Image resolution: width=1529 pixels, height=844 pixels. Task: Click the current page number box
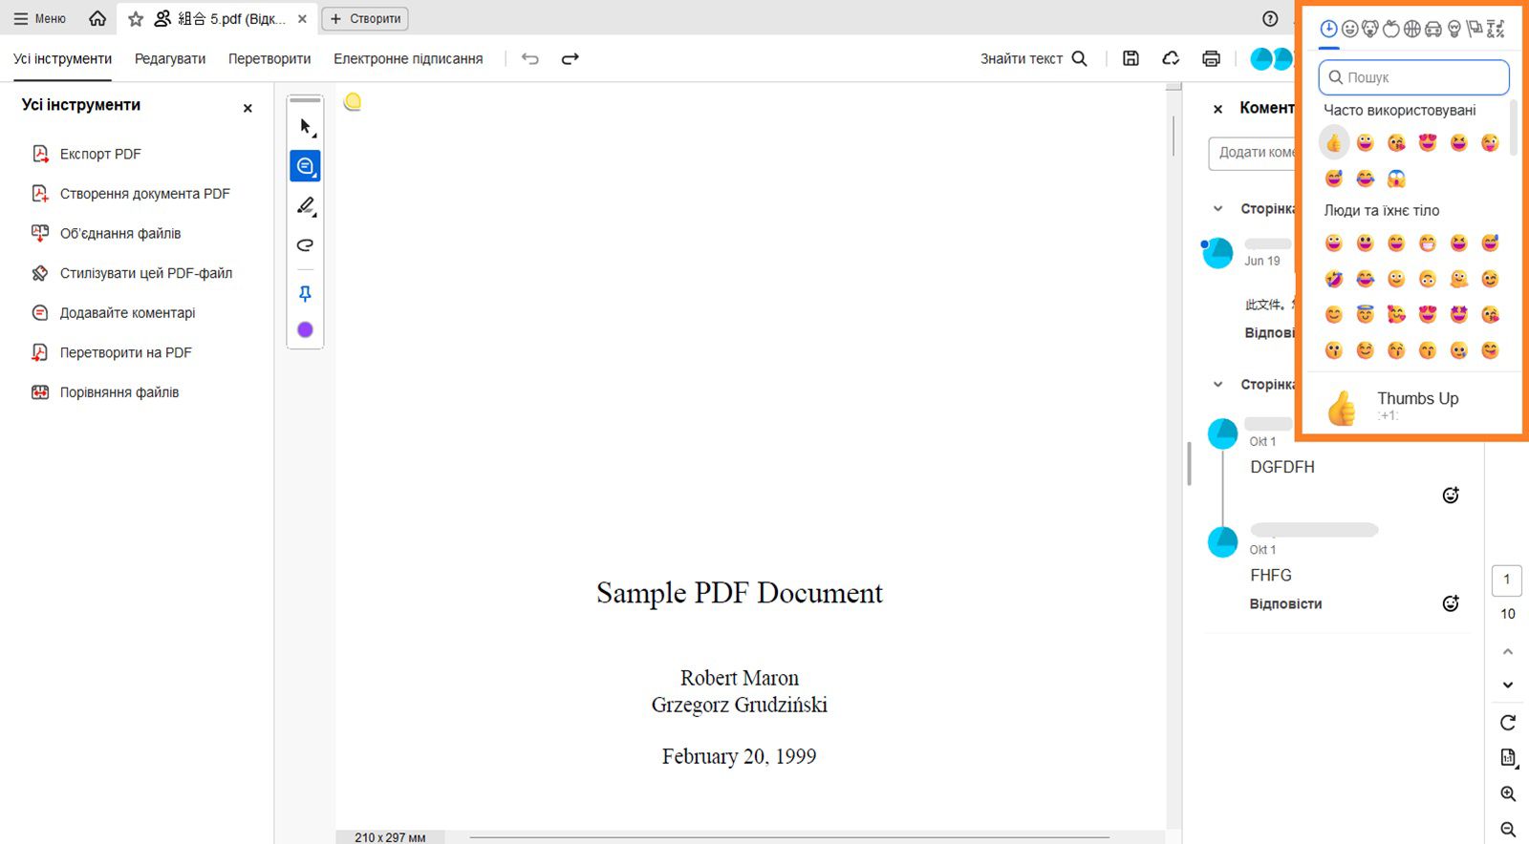(1507, 579)
